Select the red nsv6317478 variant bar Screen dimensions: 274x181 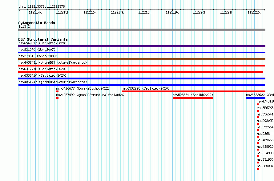[140, 72]
